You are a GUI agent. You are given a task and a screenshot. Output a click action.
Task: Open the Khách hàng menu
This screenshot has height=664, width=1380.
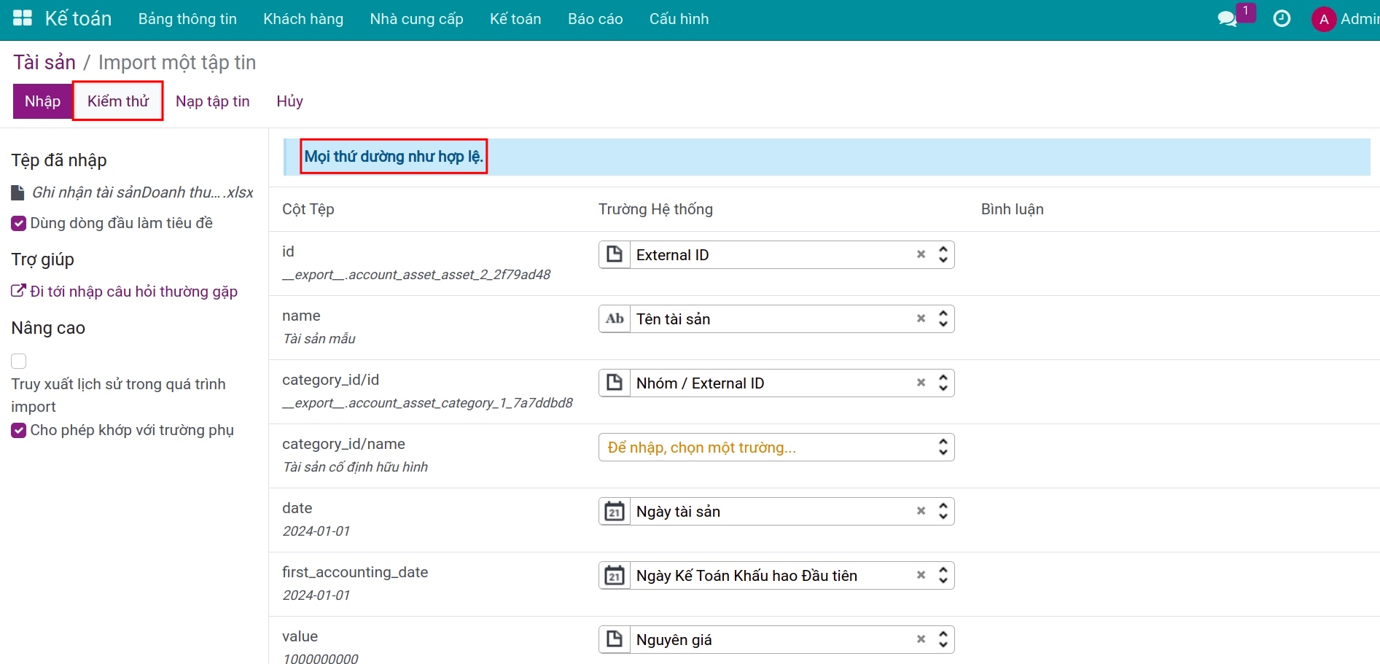pyautogui.click(x=303, y=19)
